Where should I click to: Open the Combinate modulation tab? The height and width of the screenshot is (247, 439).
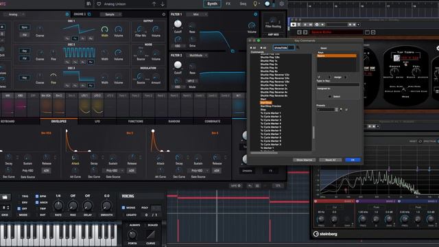click(213, 121)
